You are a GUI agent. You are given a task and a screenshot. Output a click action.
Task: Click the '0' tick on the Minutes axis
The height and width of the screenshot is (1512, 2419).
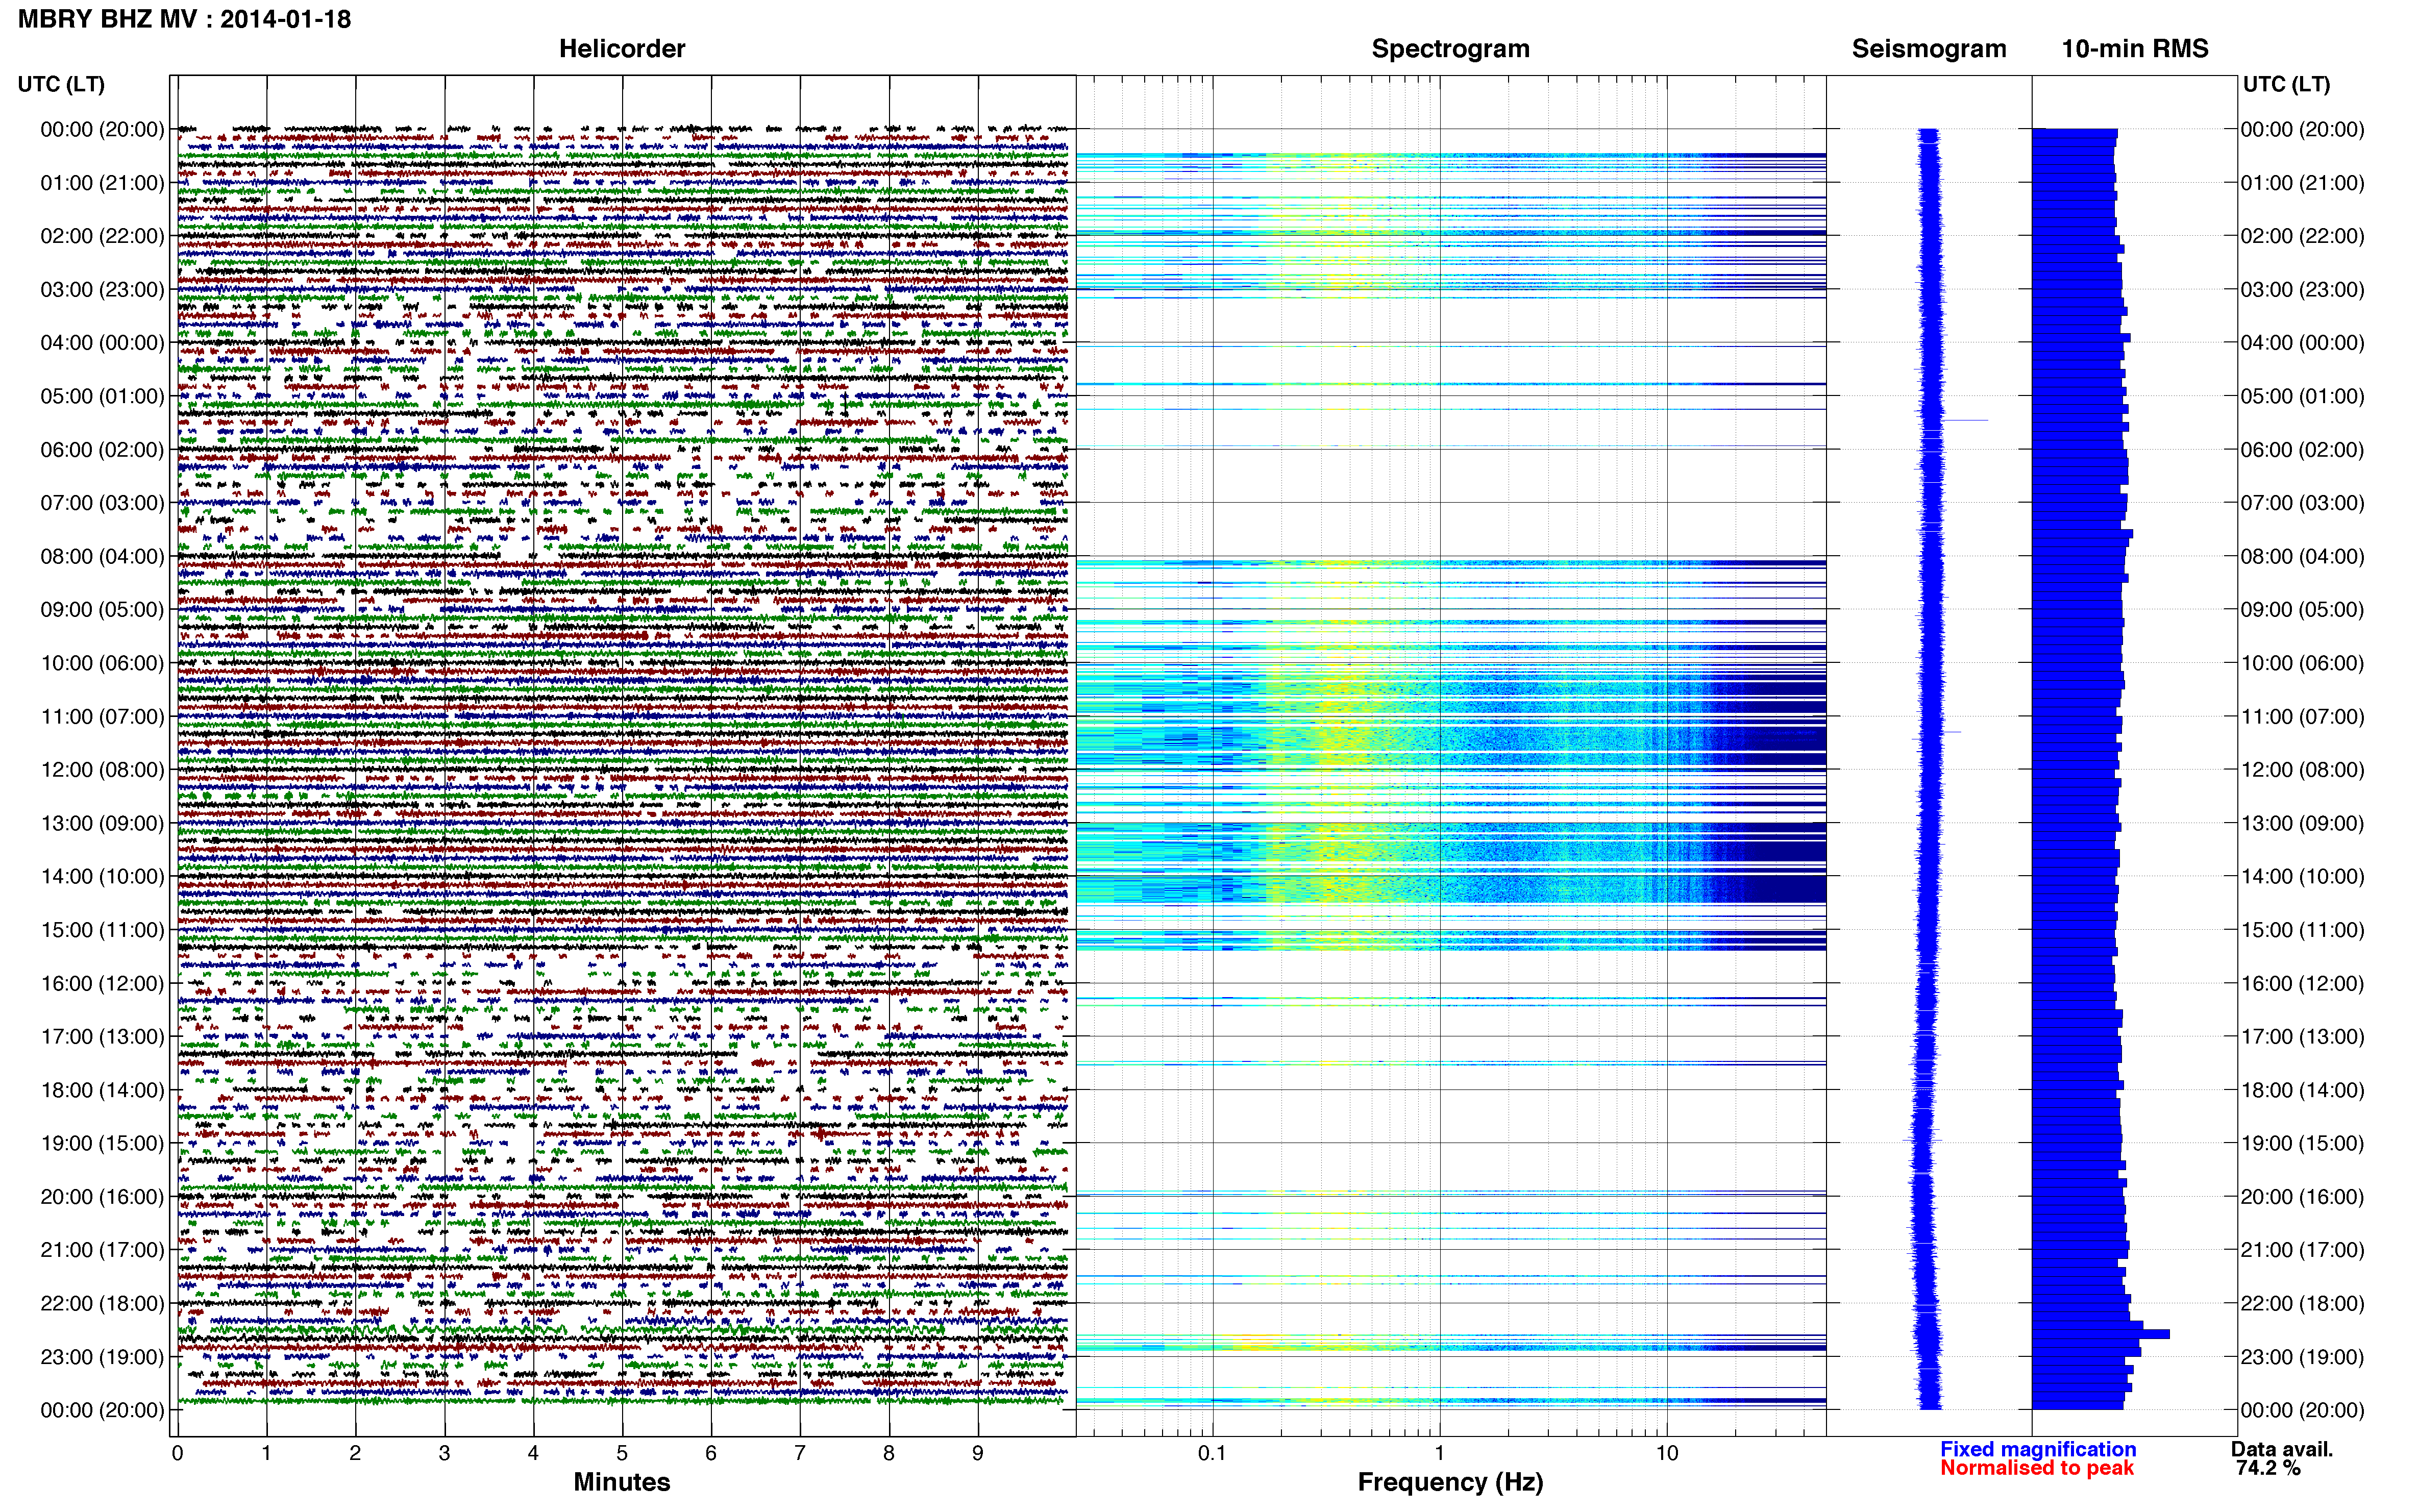point(177,1453)
